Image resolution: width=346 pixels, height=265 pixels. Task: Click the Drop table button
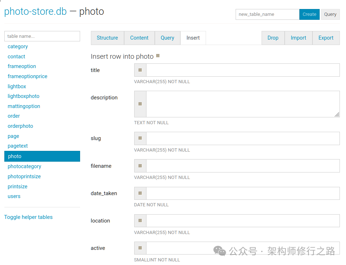(x=273, y=38)
